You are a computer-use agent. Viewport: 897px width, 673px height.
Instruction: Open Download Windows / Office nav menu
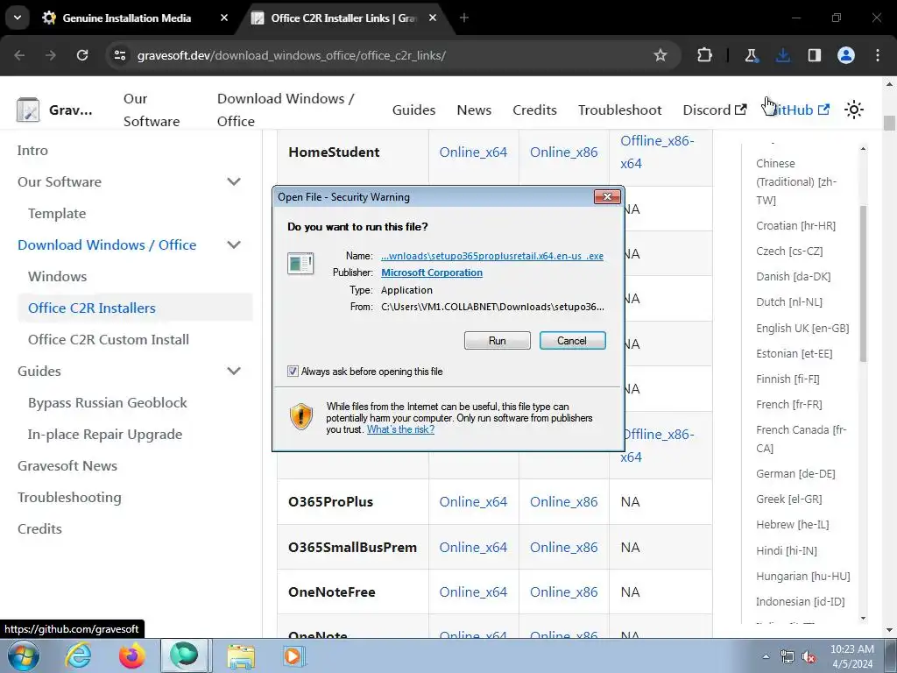click(286, 110)
